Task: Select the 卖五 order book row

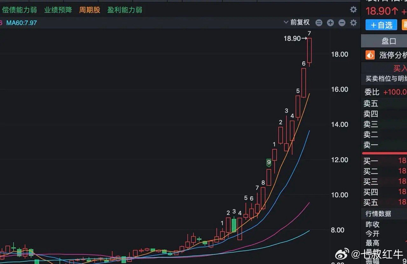Action: click(x=384, y=103)
